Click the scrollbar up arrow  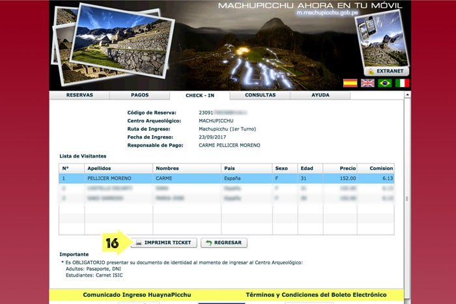point(407,95)
